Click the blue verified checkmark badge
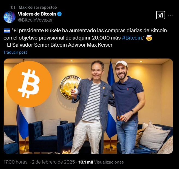Screen dimensions: 179x169 [x=59, y=14]
